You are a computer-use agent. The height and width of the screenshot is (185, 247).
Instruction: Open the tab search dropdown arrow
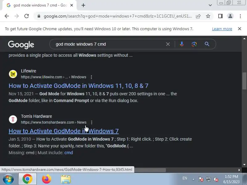coord(210,5)
